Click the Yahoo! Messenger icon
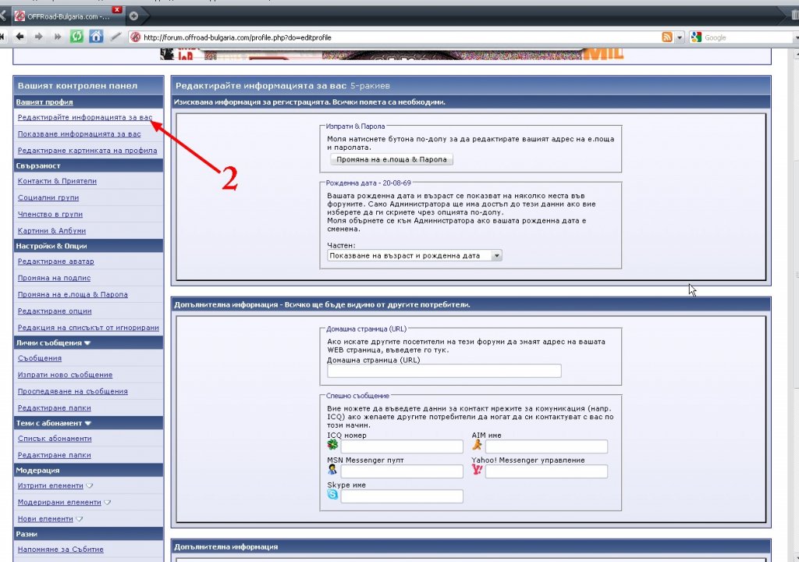Viewport: 799px width, 562px height. coord(477,470)
